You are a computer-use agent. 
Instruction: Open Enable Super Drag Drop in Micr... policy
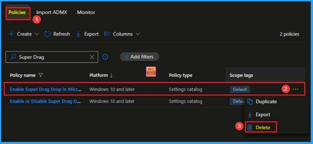[x=46, y=89]
